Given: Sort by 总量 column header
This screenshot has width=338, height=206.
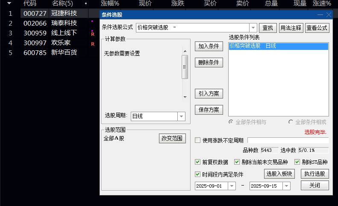Looking at the screenshot, I should click(x=271, y=3).
